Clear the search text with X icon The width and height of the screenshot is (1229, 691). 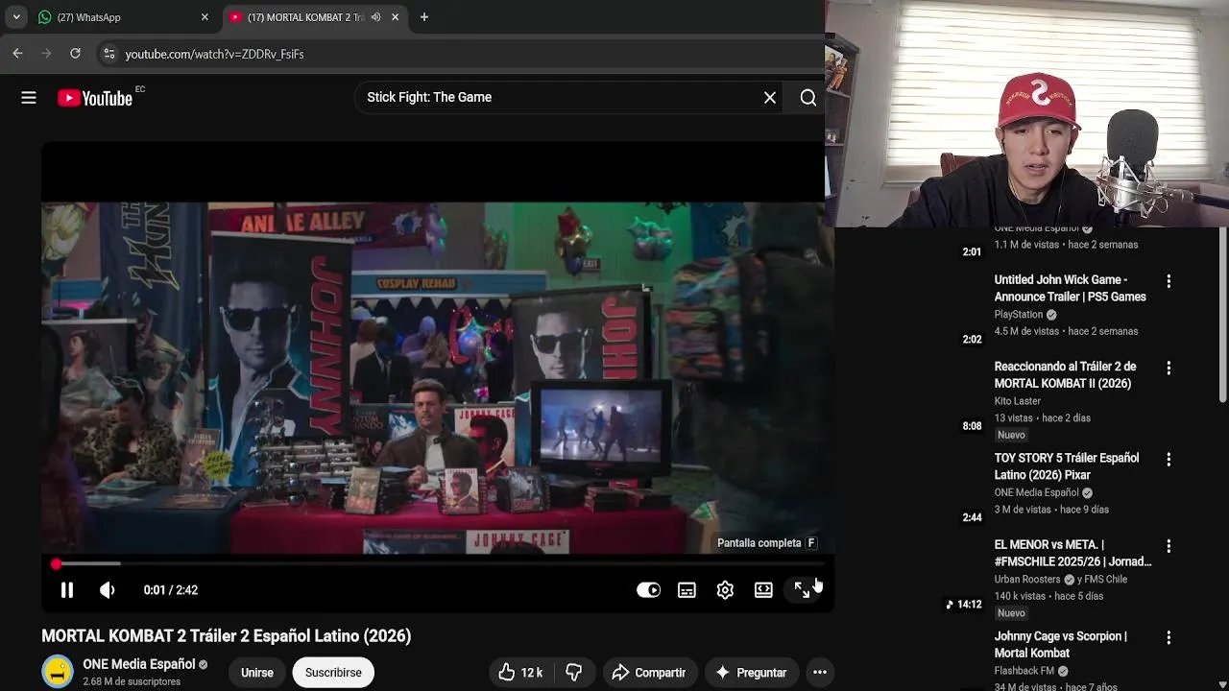[769, 97]
